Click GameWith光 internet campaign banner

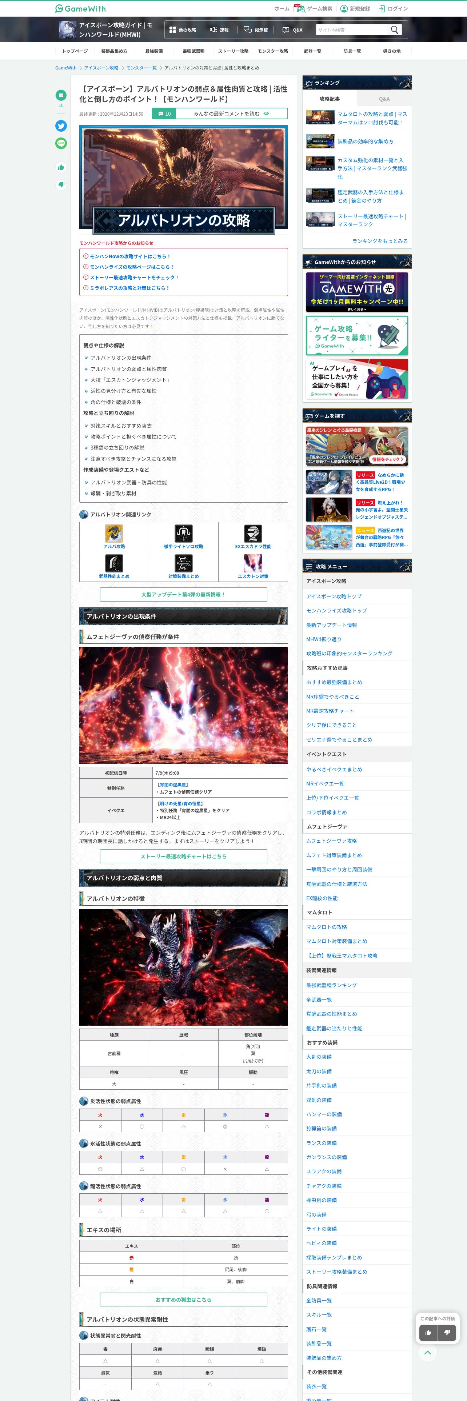tap(357, 292)
